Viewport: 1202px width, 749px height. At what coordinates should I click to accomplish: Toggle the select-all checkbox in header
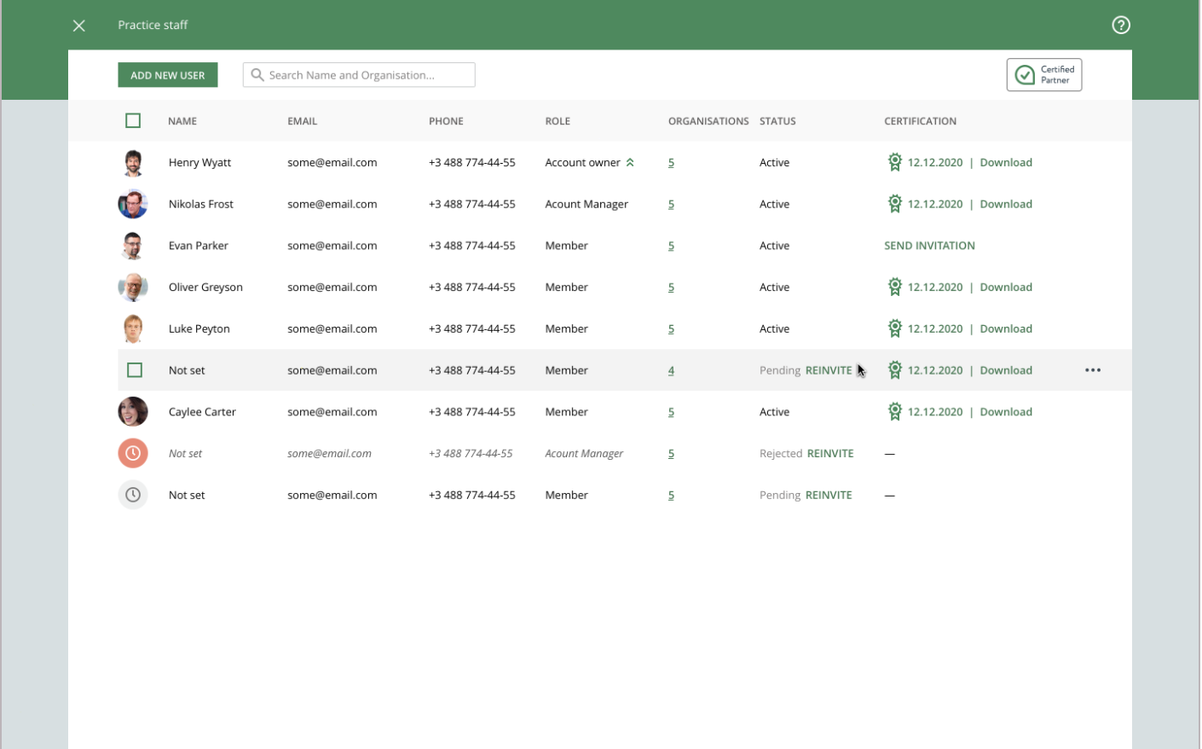coord(133,121)
